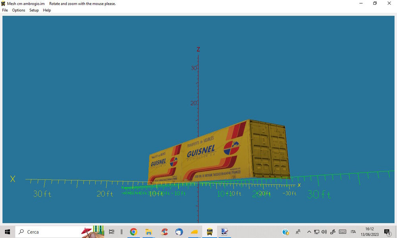Click the yellow 20 ft ruler label
This screenshot has height=238, width=397.
tap(105, 194)
